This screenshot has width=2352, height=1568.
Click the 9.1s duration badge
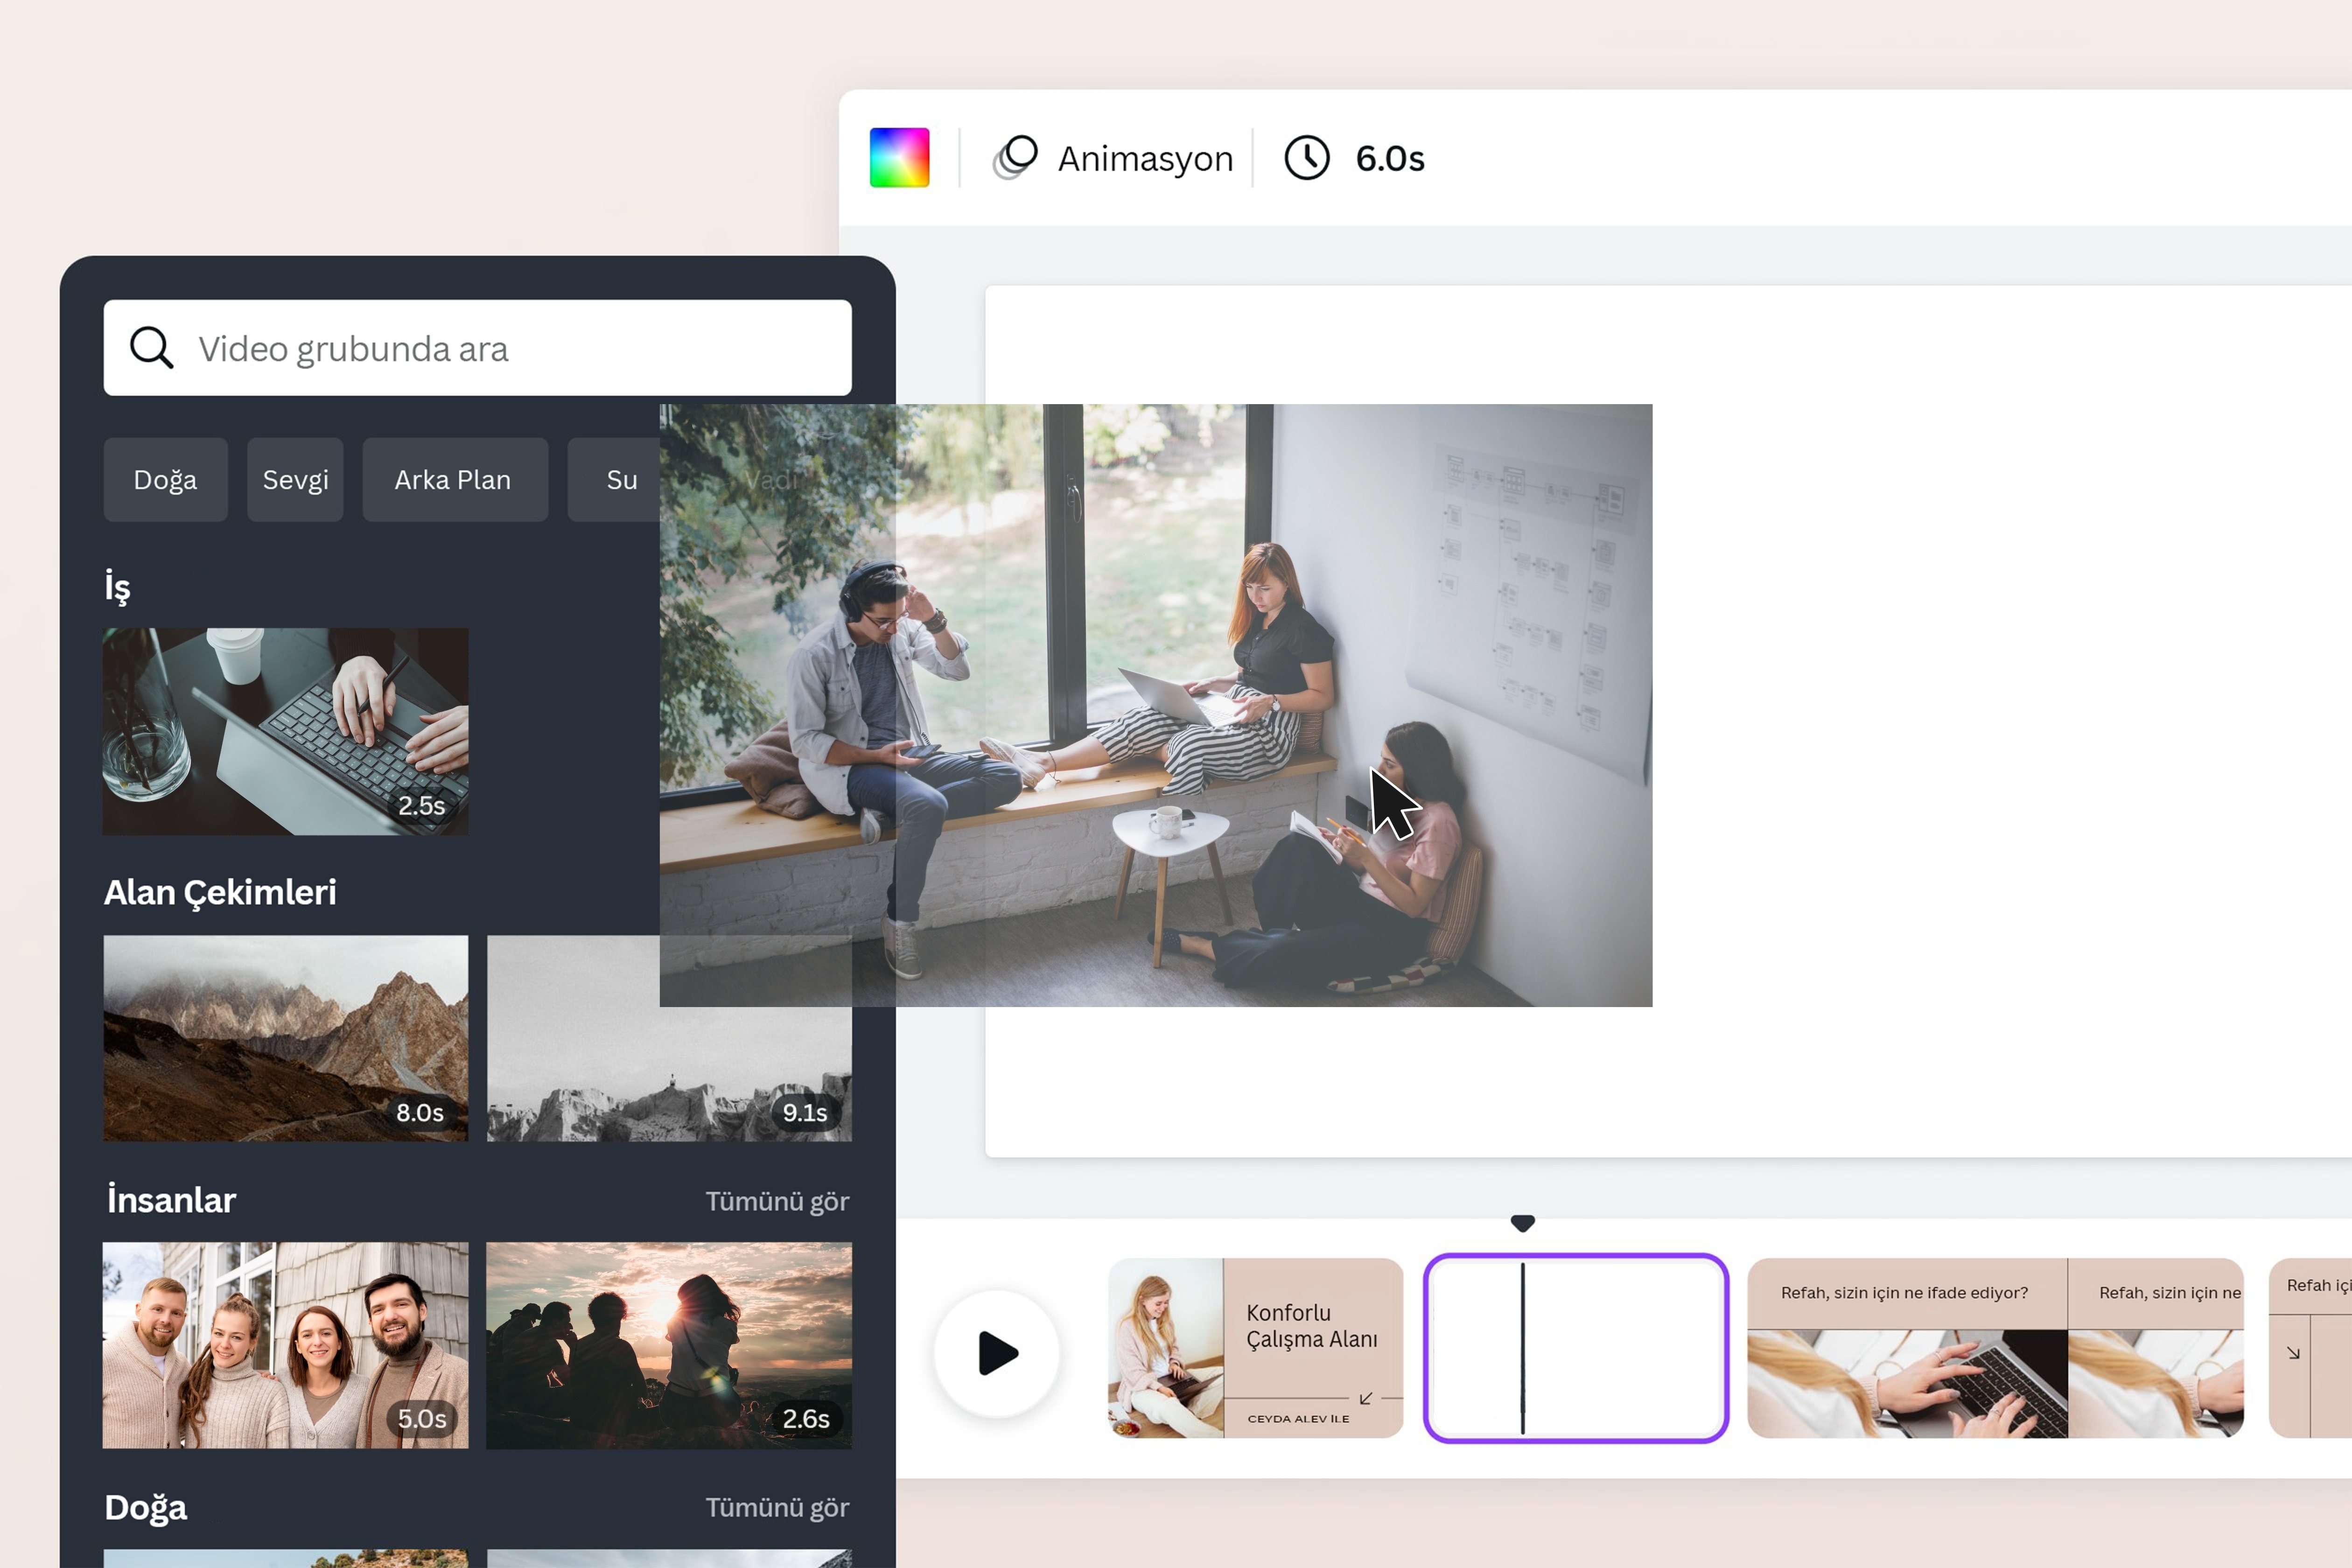pos(805,1112)
